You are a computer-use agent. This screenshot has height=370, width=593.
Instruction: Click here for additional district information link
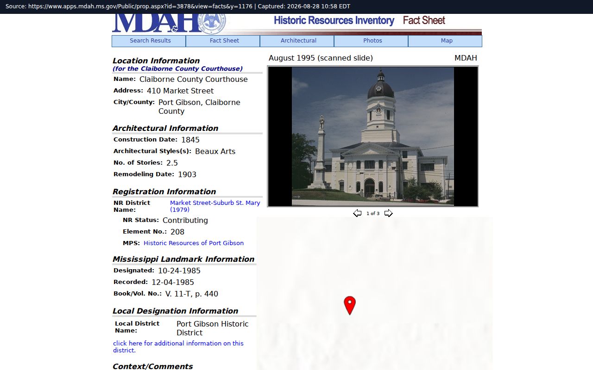click(x=178, y=347)
